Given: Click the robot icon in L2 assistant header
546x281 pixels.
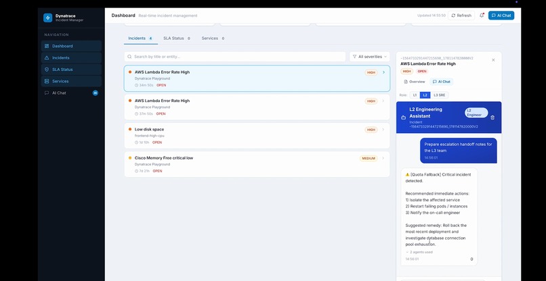Looking at the screenshot, I should click(403, 118).
